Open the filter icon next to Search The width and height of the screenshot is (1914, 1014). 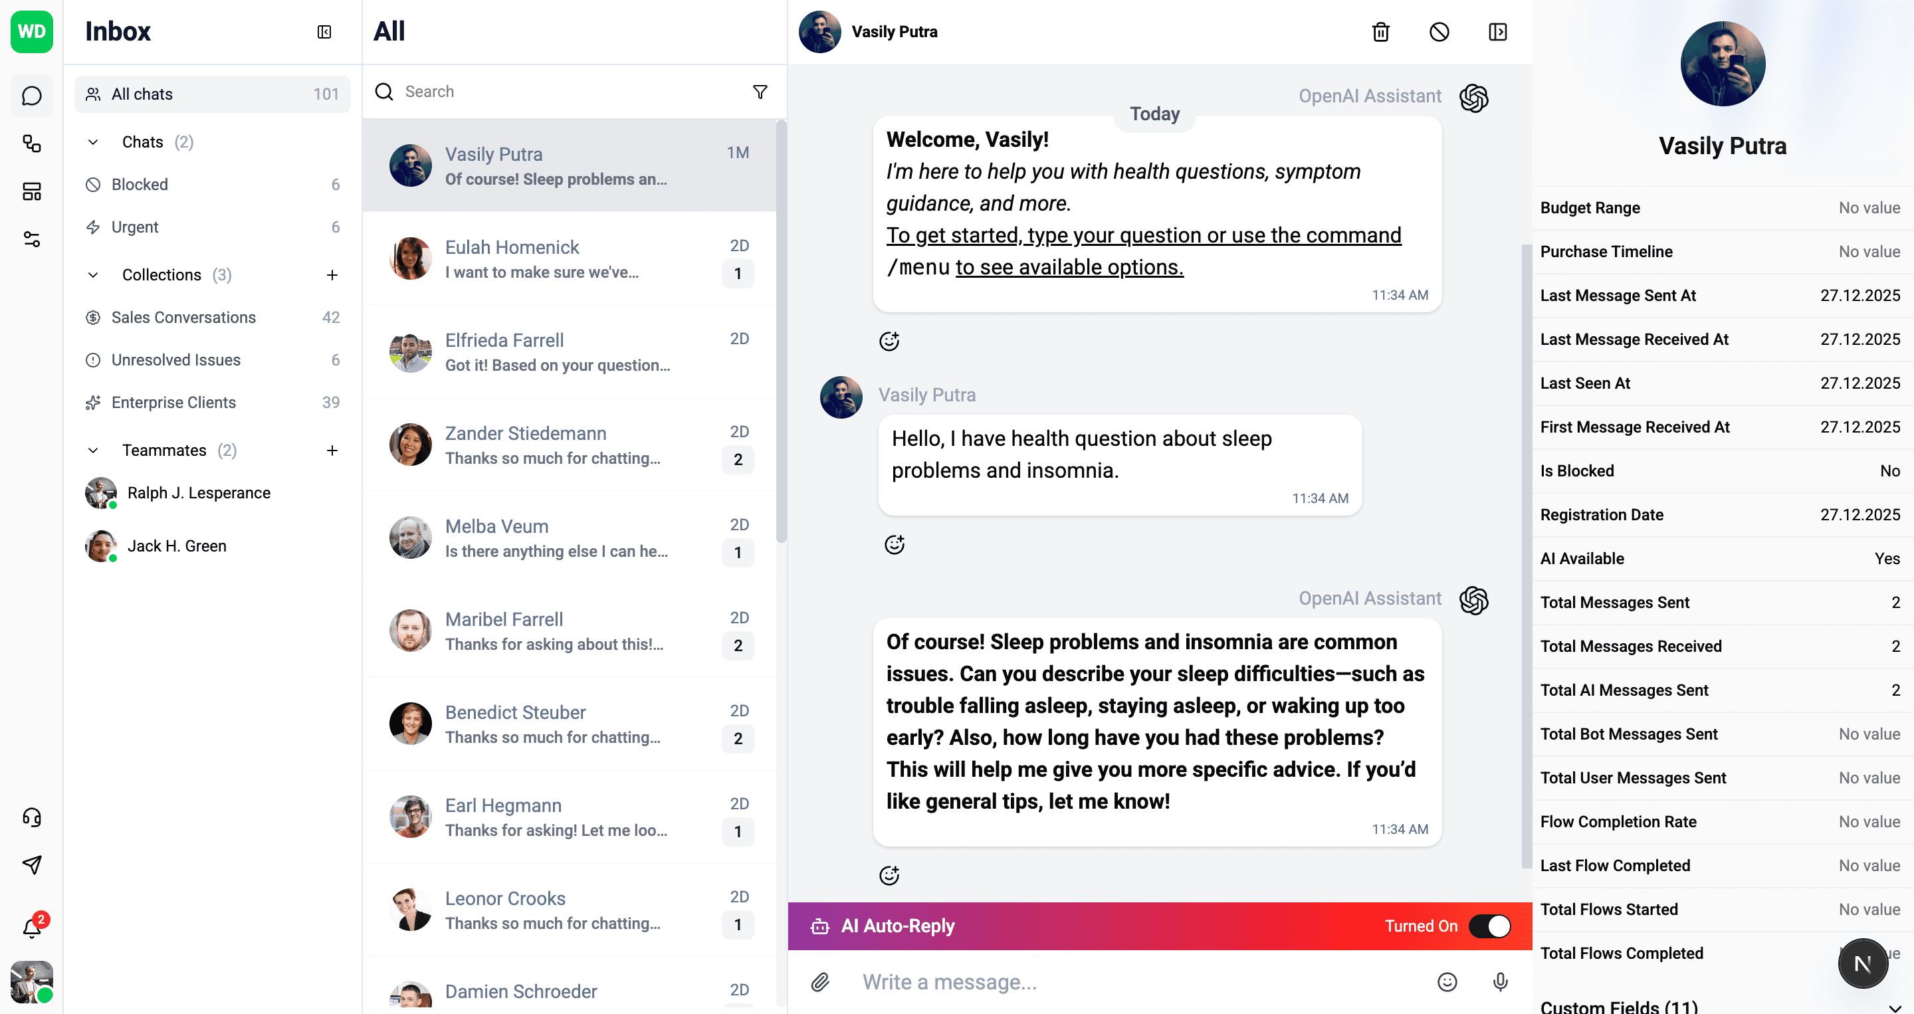760,92
